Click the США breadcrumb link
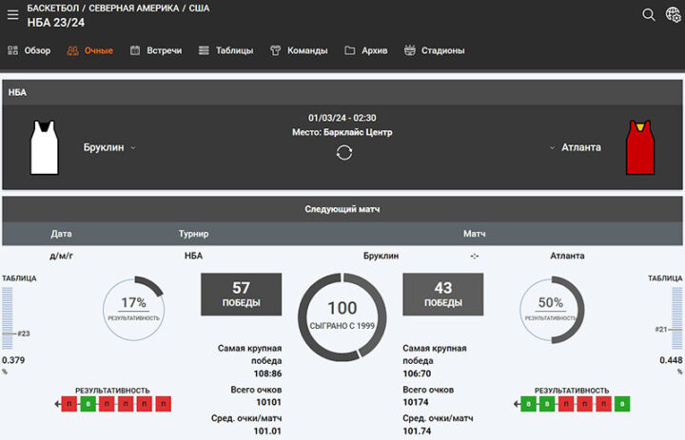 201,8
